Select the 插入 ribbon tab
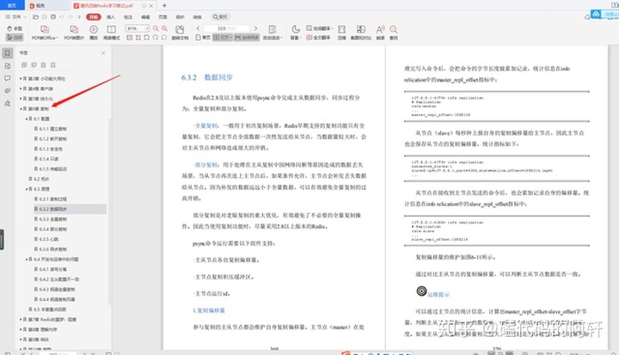Viewport: 619px width, 355px height. pos(111,17)
